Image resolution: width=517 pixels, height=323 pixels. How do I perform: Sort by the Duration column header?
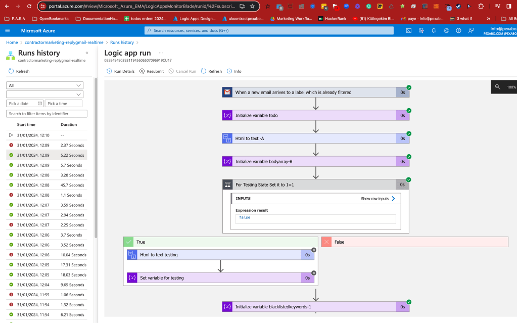click(x=69, y=125)
